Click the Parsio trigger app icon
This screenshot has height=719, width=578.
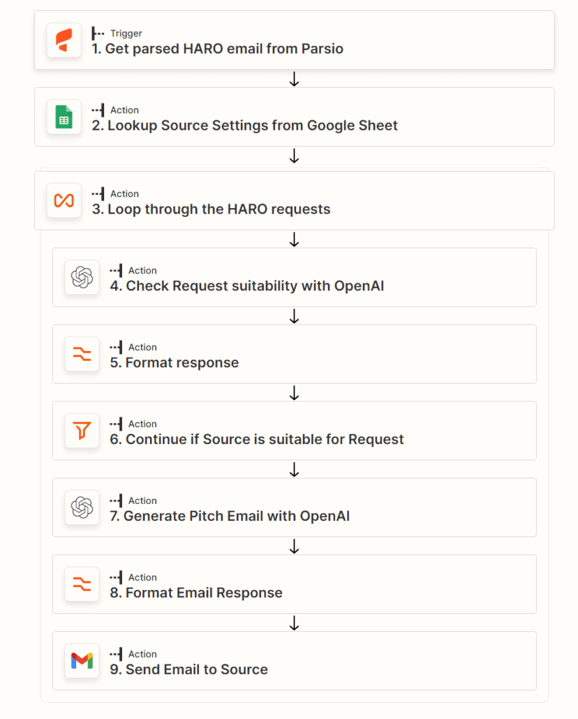(64, 40)
